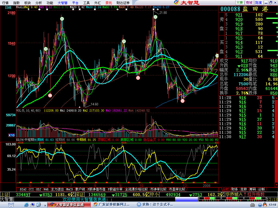Viewport: 278px width, 208px height.
Task: Open the butterfly start button on taskbar
Action: coord(11,205)
